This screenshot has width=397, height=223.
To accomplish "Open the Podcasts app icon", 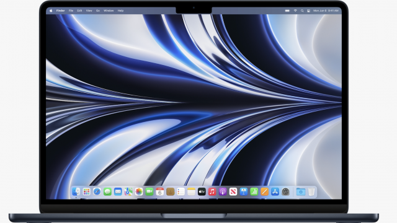I will (x=223, y=191).
